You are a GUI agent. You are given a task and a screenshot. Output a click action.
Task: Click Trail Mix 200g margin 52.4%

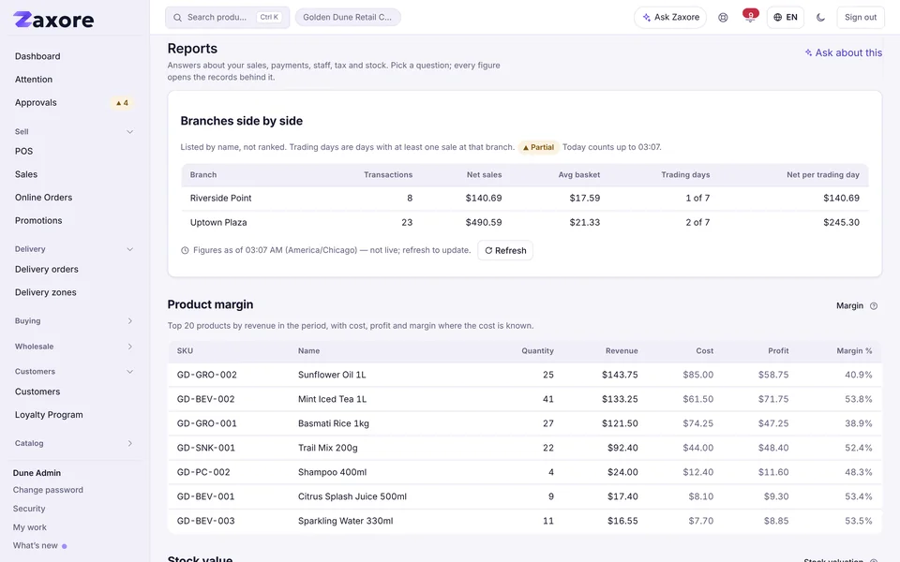[x=859, y=448]
